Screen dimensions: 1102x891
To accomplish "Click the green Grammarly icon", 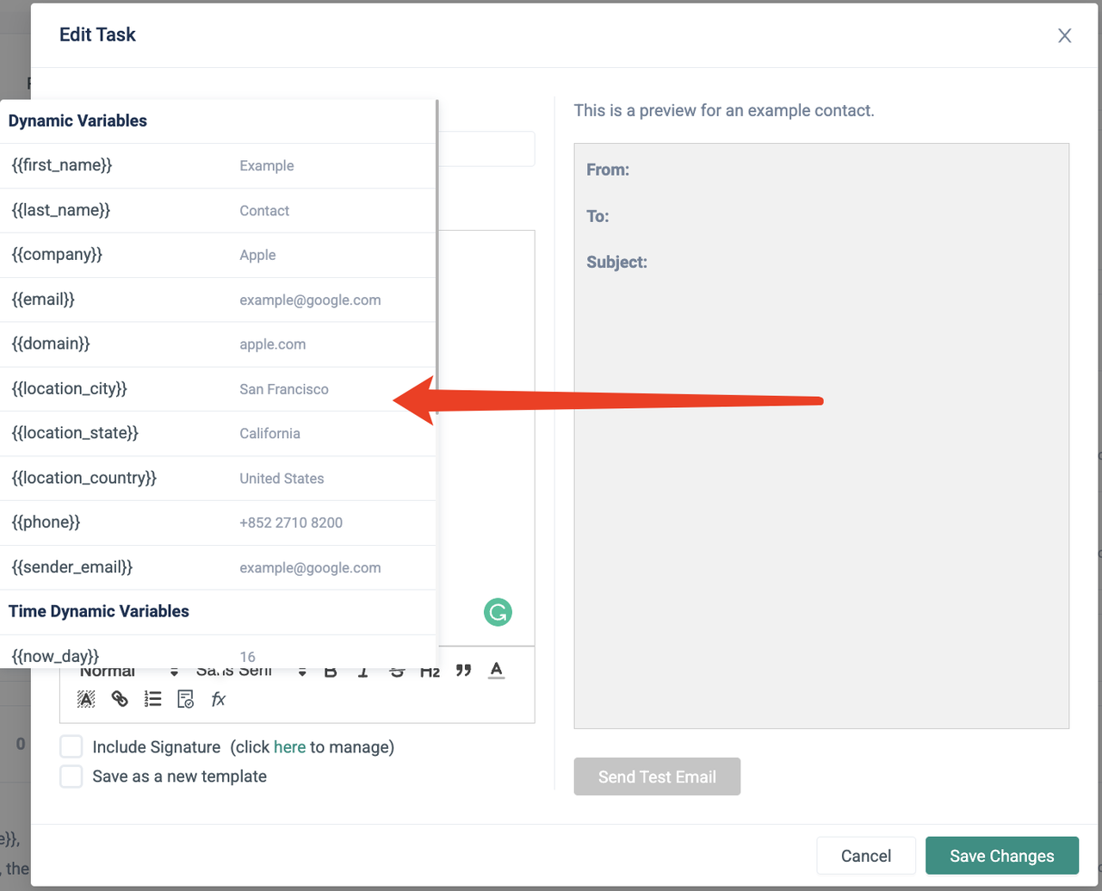I will 498,612.
